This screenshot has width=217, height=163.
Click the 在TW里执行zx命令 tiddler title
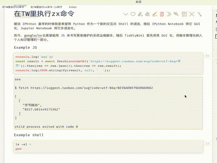(x=44, y=14)
